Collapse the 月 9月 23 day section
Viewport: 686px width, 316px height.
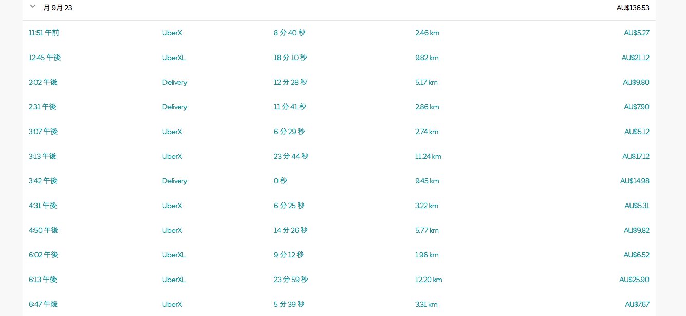pos(33,6)
